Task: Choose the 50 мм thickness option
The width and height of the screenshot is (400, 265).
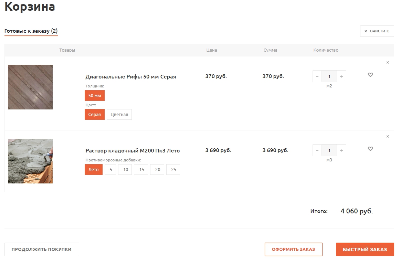Action: 94,96
